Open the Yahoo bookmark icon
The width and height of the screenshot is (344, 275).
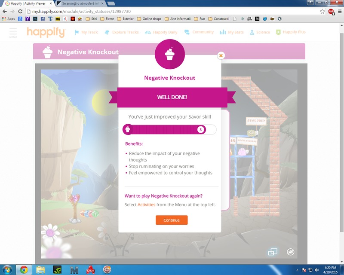tap(28, 19)
